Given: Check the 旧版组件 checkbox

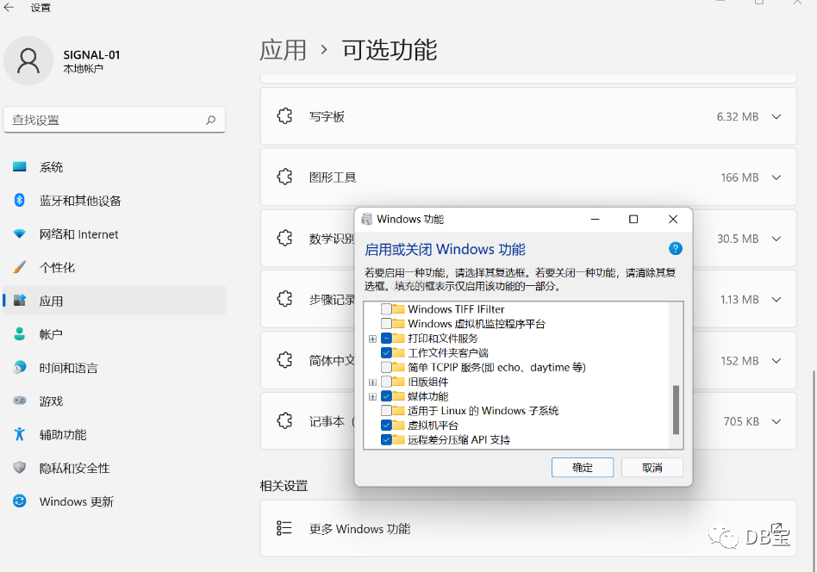Looking at the screenshot, I should 386,382.
